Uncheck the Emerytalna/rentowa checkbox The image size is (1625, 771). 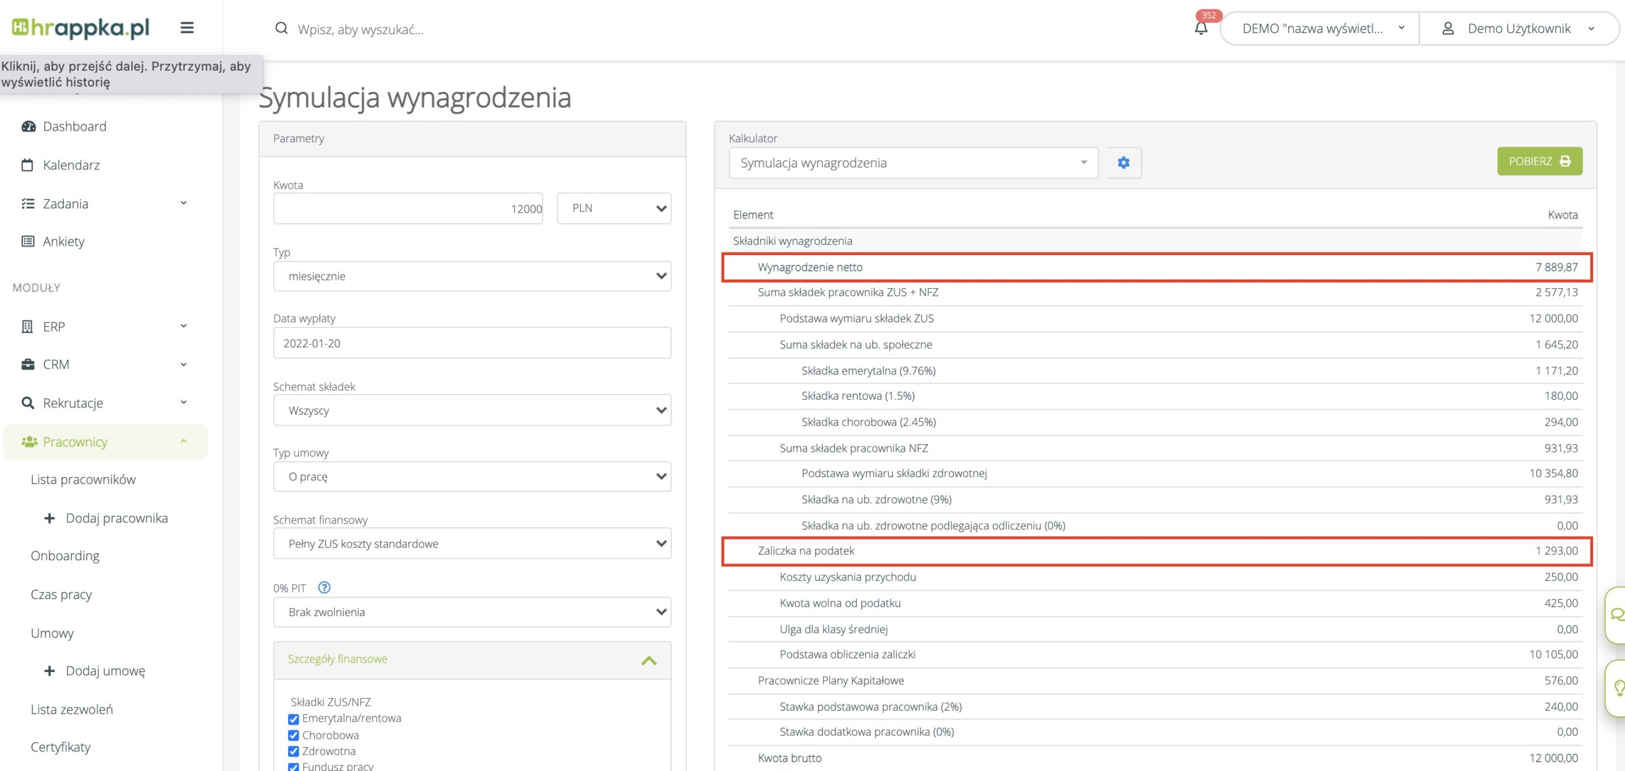[293, 719]
